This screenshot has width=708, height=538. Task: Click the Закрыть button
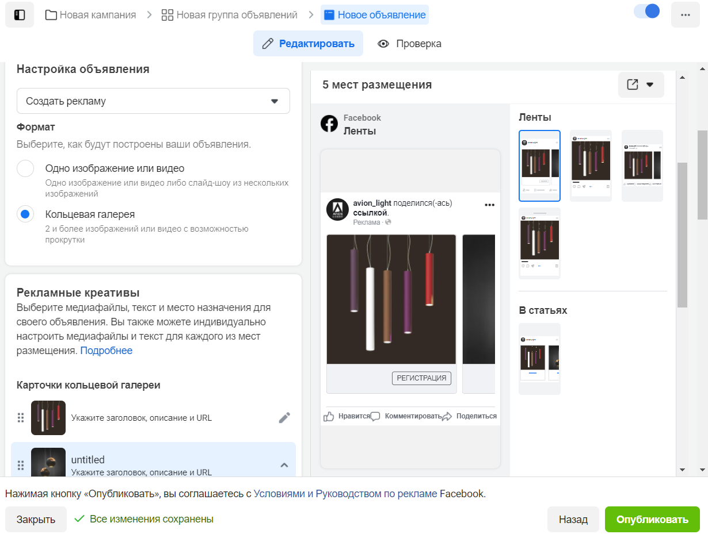pyautogui.click(x=36, y=519)
